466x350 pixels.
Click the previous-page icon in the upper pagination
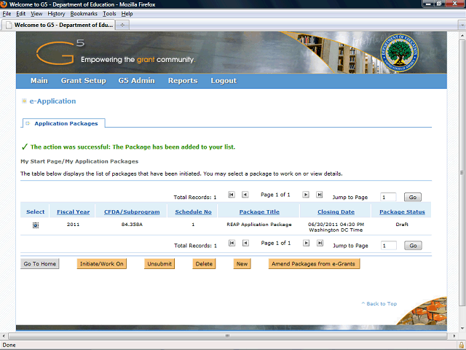coord(245,195)
